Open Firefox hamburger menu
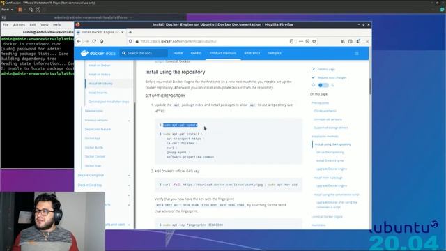Image resolution: width=446 pixels, height=251 pixels. pyautogui.click(x=367, y=41)
